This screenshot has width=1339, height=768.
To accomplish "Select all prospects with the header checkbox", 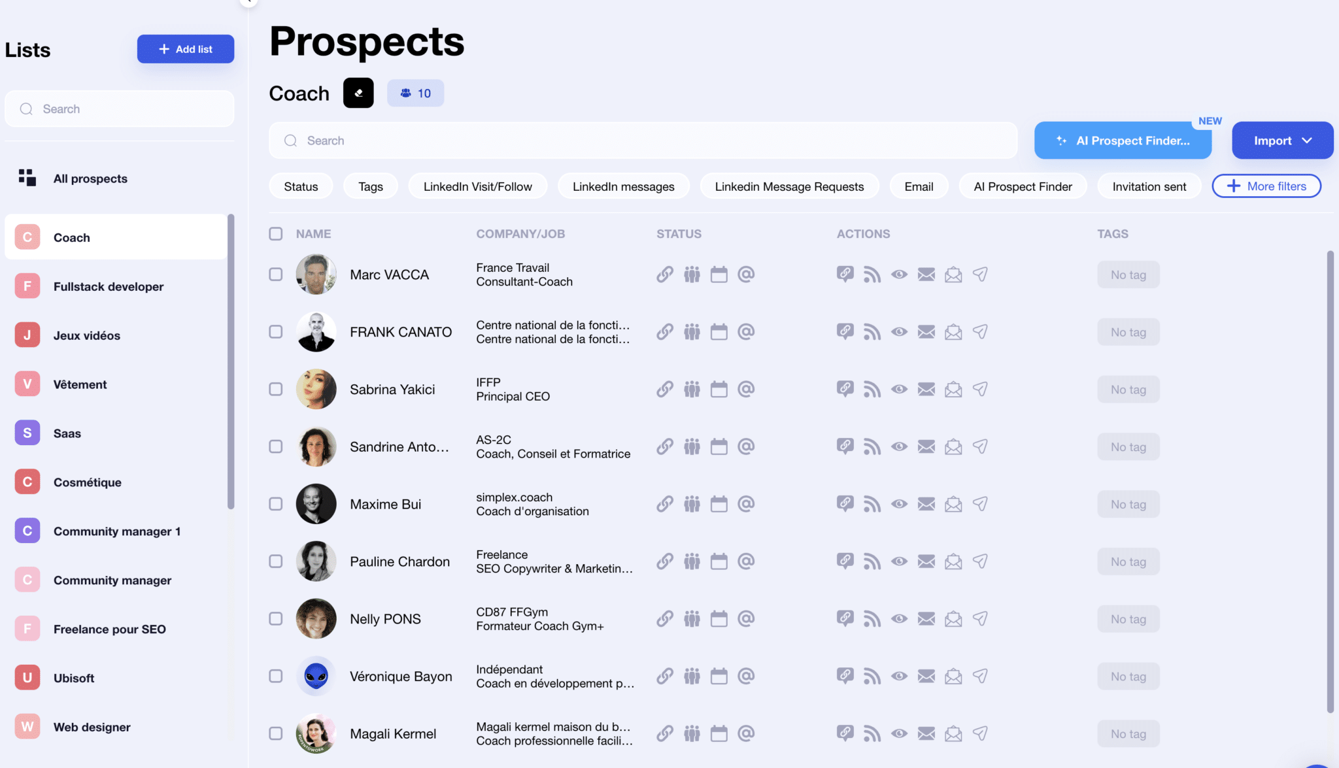I will coord(275,233).
